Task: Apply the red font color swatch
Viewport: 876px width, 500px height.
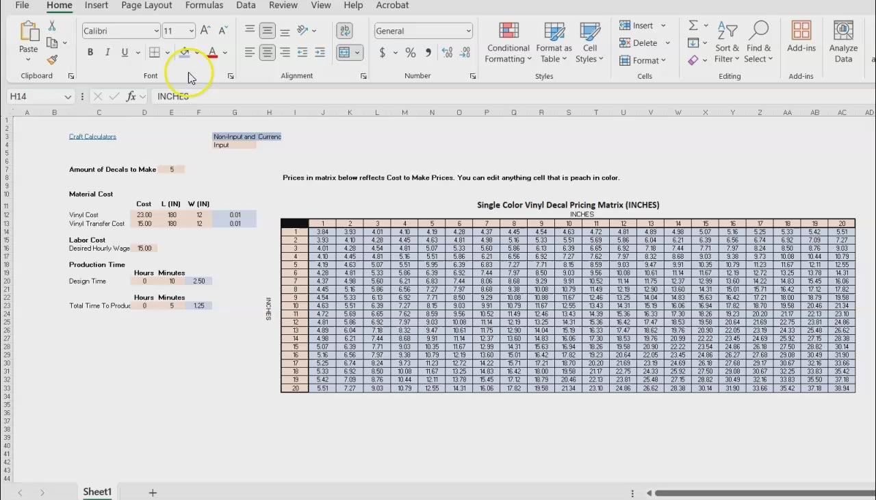Action: (212, 53)
